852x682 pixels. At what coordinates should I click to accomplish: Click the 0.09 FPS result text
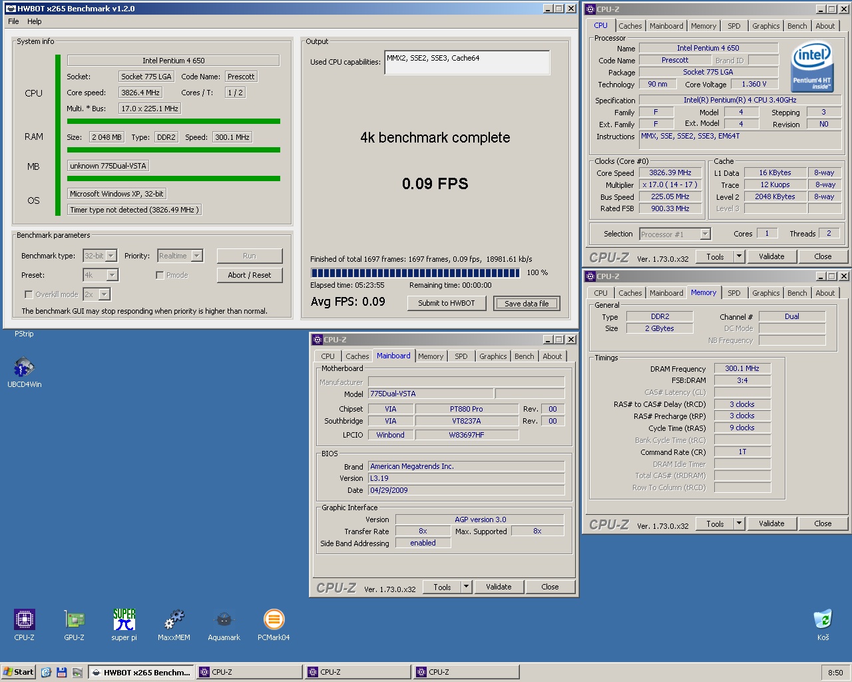point(435,184)
